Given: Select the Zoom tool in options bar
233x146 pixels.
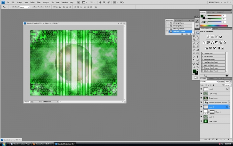Looking at the screenshot, I should (x=104, y=2).
